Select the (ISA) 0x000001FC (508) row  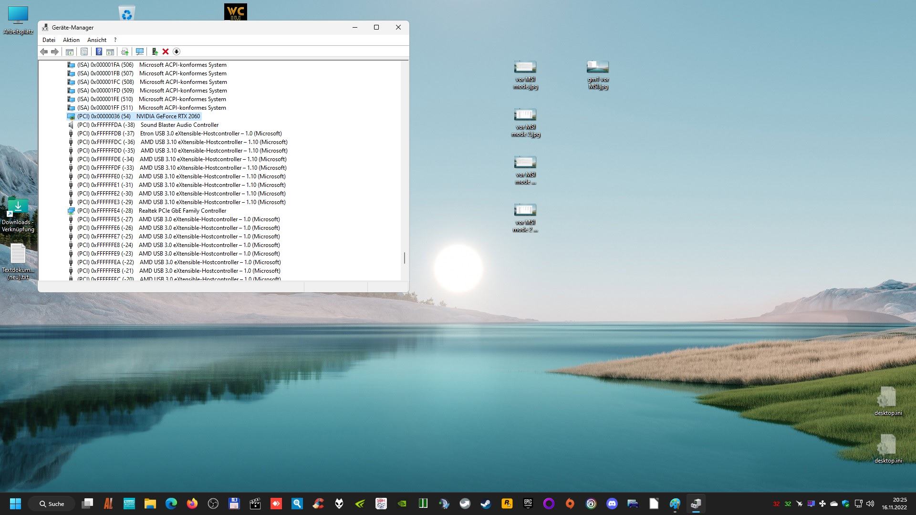[x=147, y=82]
